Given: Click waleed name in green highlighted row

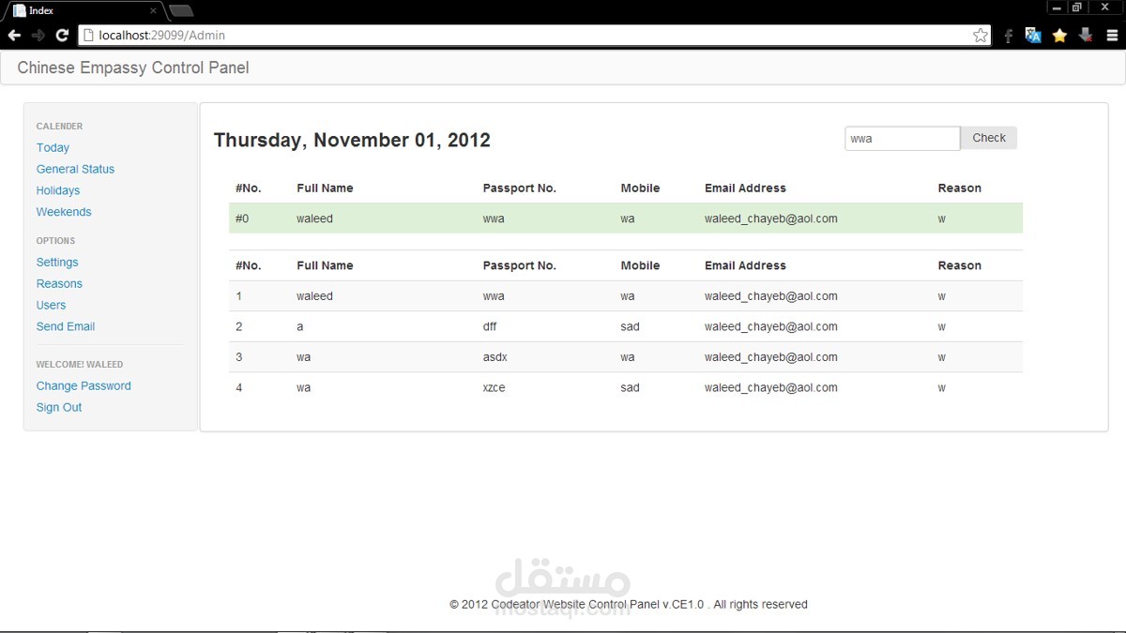Looking at the screenshot, I should click(314, 219).
